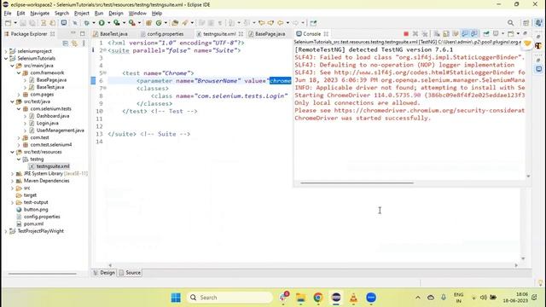Screen dimensions: 546x307
Task: Select UserManagement.java in Package Explorer
Action: click(x=61, y=130)
